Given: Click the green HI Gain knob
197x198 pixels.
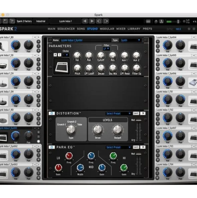Looking at the screenshot, I should (x=124, y=168).
